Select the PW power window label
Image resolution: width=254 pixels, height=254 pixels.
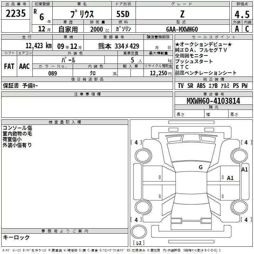(244, 86)
